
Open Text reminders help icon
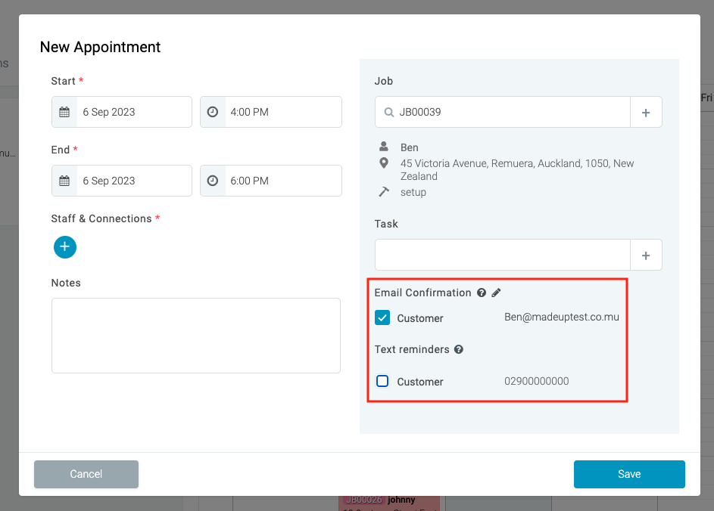tap(459, 349)
